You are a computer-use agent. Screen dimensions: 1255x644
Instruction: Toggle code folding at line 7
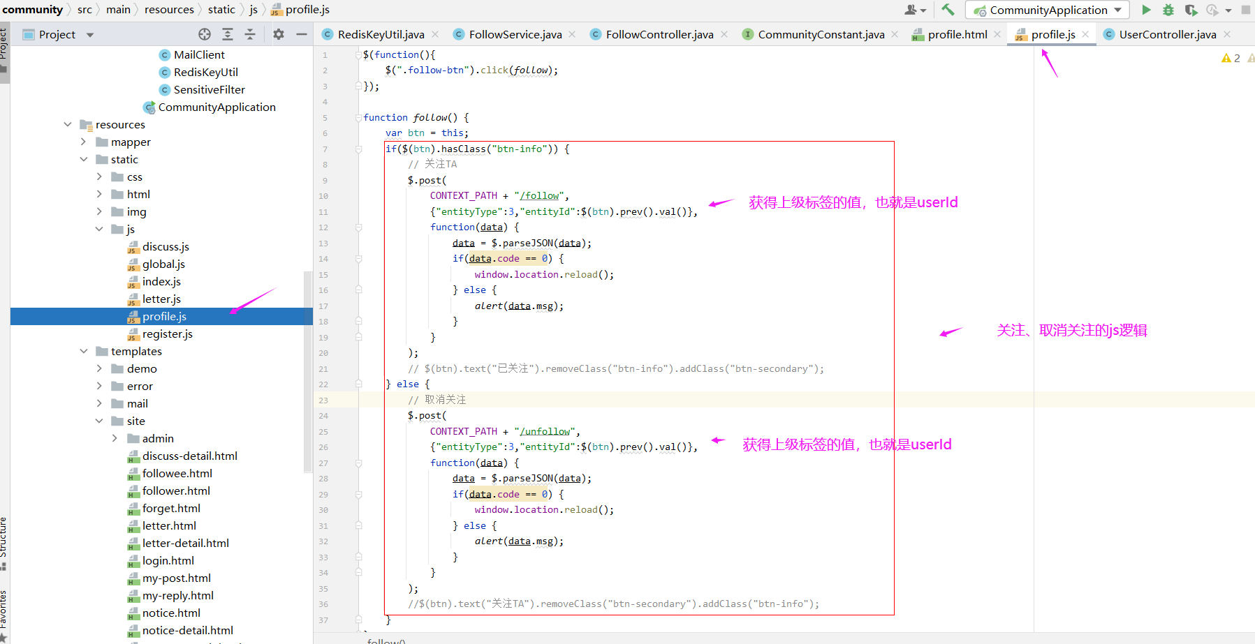point(358,149)
